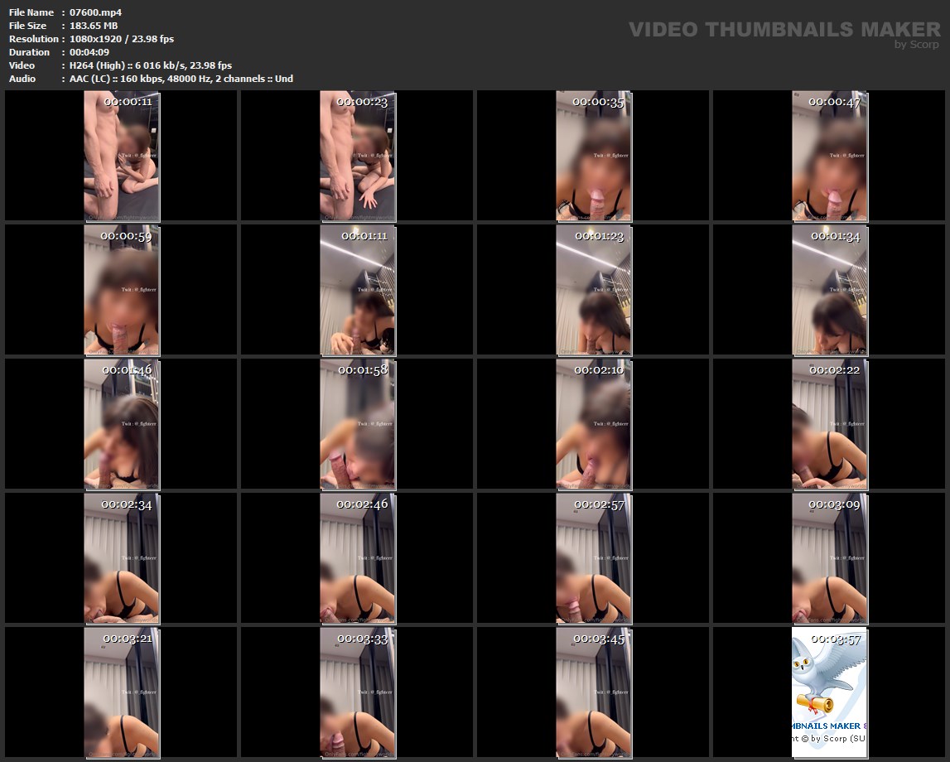Open the thumbnail stamped 00:00:11

(x=122, y=157)
